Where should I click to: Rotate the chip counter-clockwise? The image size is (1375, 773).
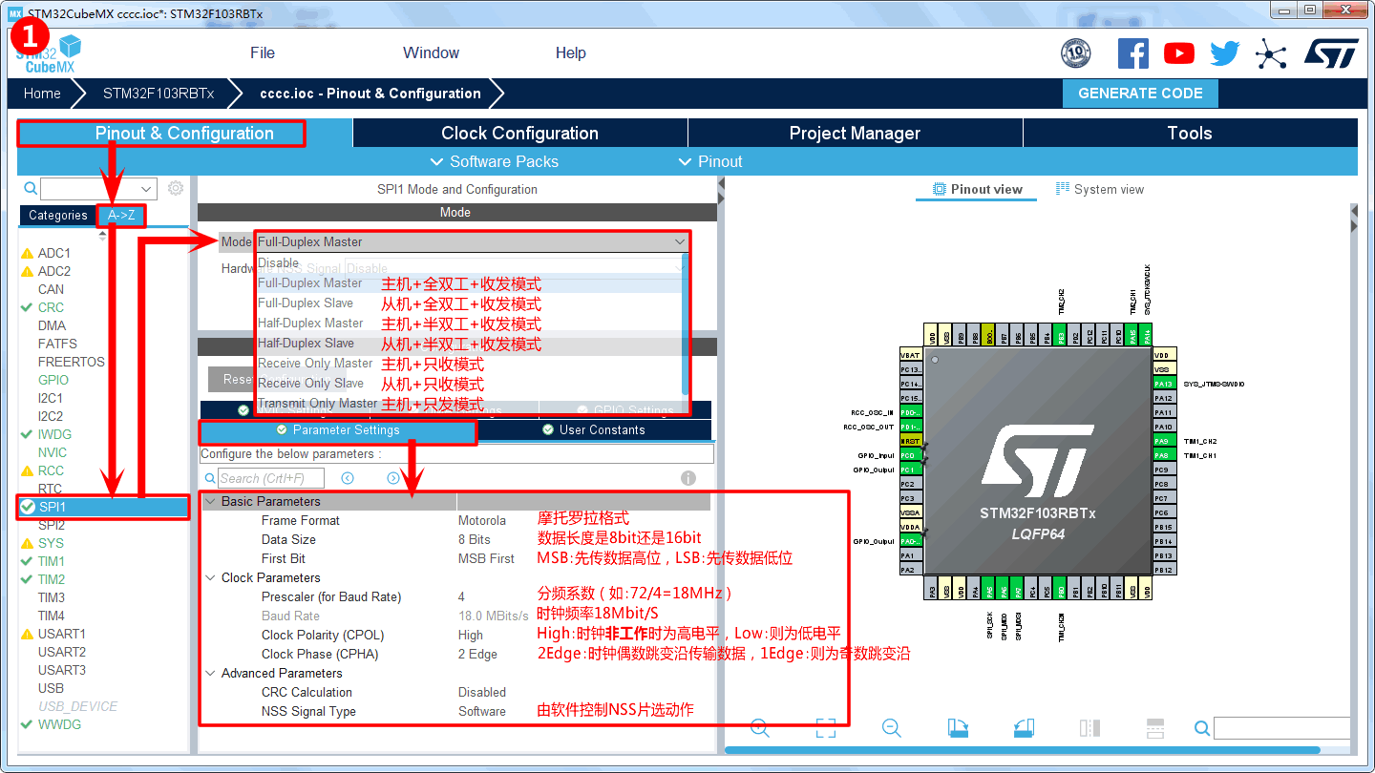tap(1024, 728)
